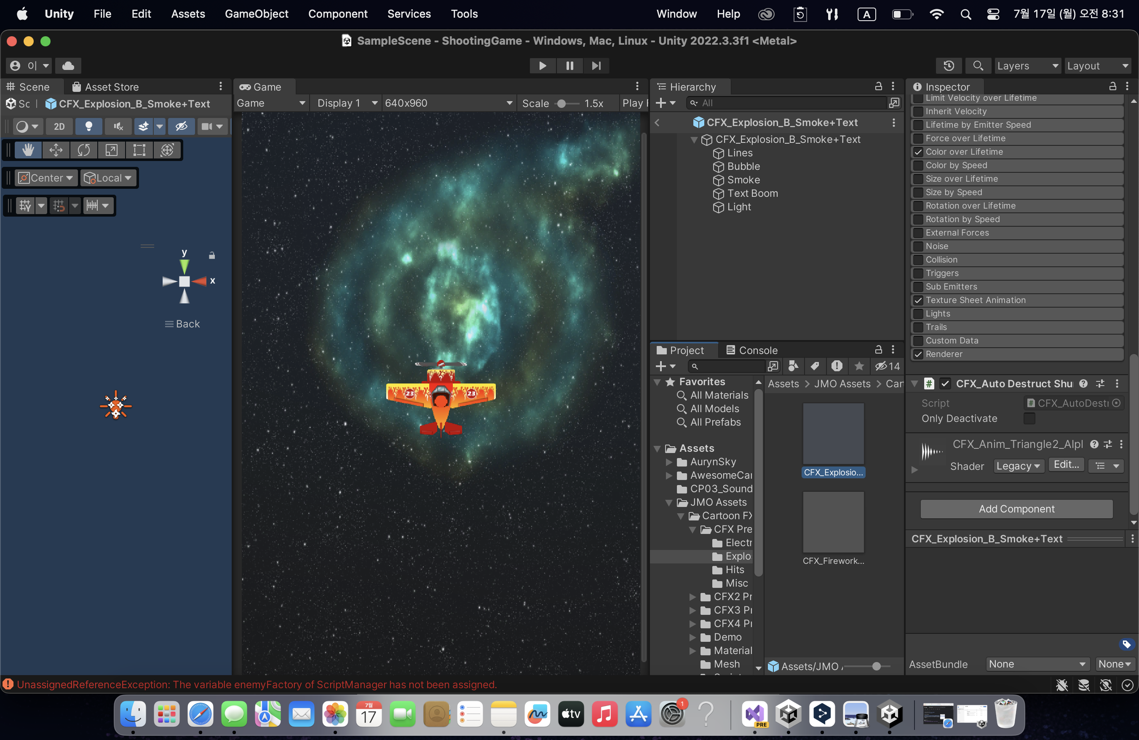Adjust the Game view Scale slider
The height and width of the screenshot is (740, 1139).
coord(562,103)
